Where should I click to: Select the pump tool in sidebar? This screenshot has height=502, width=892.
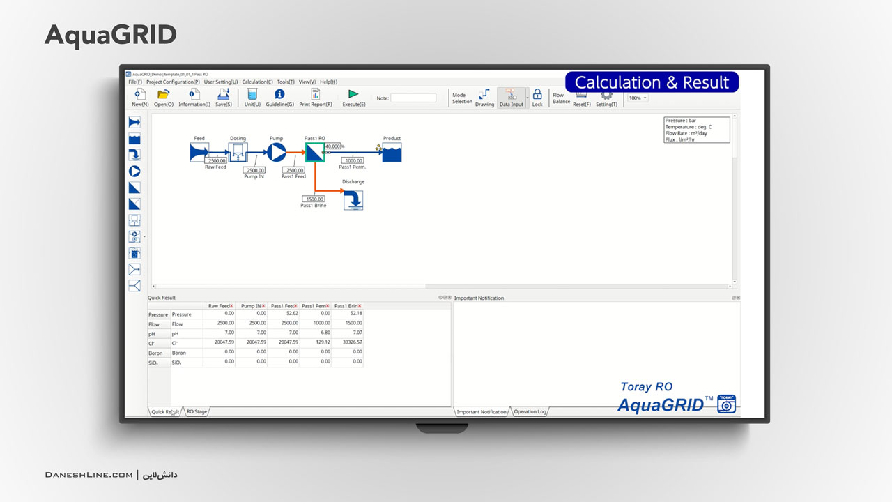(x=134, y=171)
